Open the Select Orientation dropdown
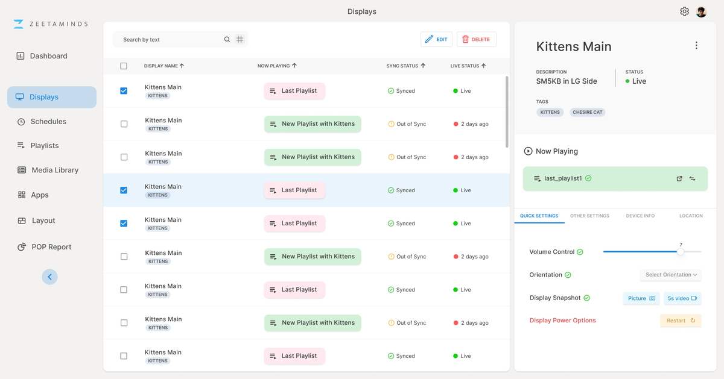This screenshot has width=724, height=379. click(x=671, y=275)
